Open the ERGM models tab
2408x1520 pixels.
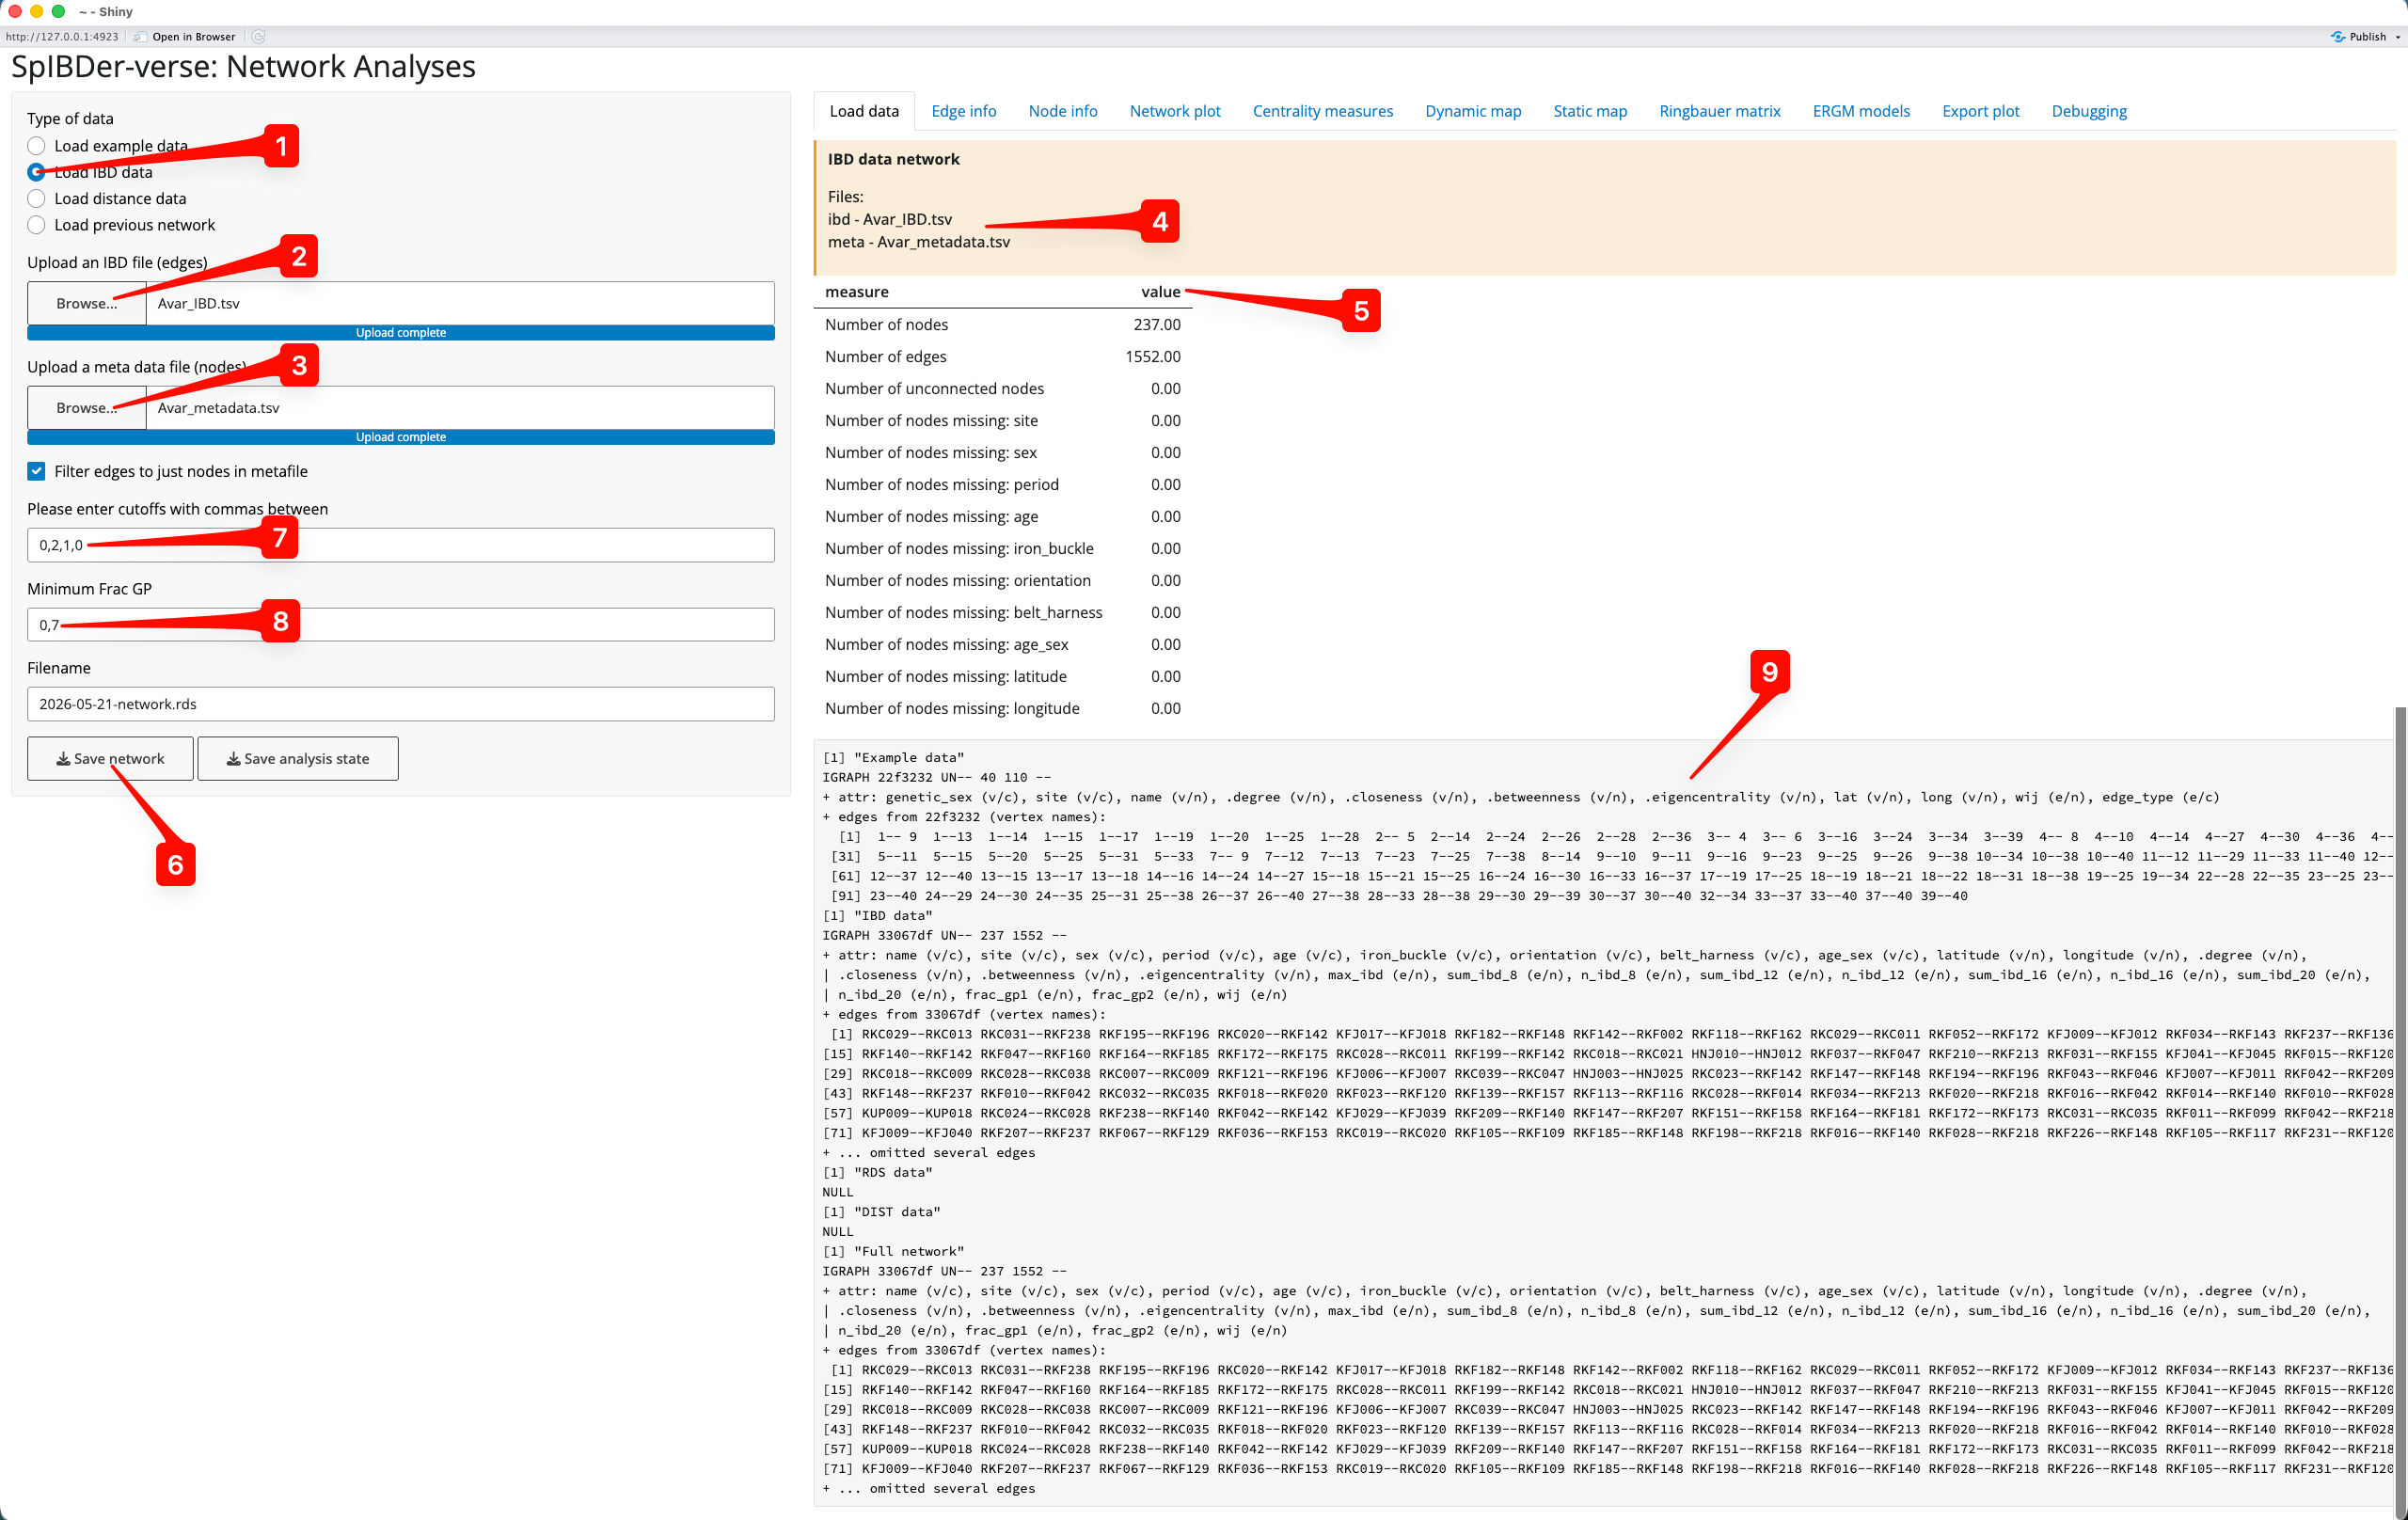pyautogui.click(x=1861, y=111)
